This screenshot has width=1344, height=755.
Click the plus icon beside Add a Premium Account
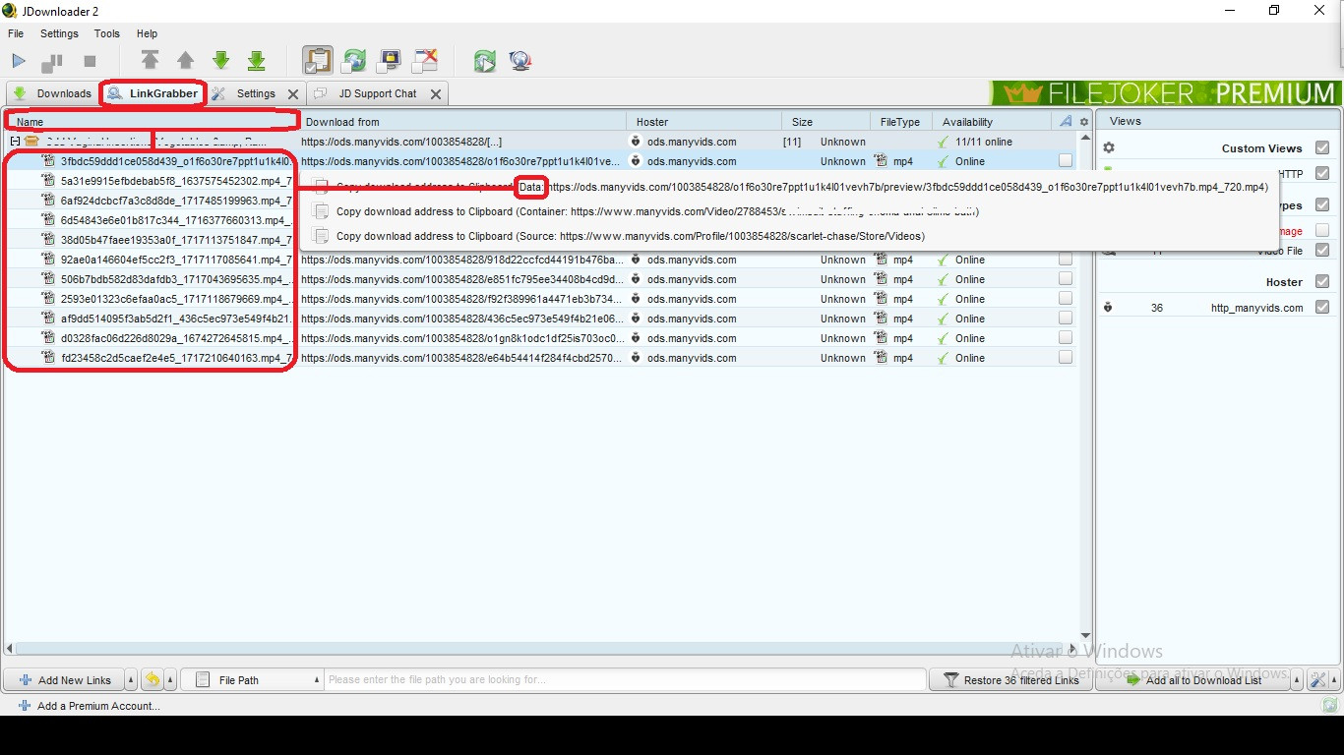click(x=25, y=706)
